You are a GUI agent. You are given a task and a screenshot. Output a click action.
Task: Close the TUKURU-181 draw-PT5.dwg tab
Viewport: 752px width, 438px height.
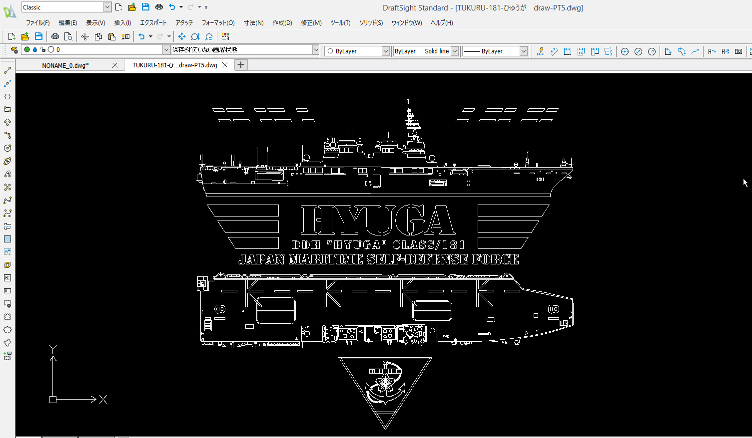pos(225,65)
